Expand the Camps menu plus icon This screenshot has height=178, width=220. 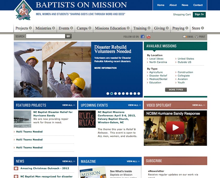point(90,28)
